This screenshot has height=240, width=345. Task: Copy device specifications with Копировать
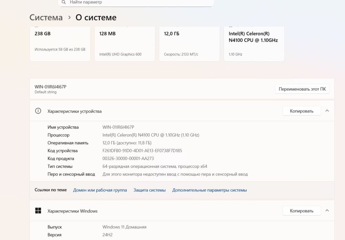pos(302,111)
